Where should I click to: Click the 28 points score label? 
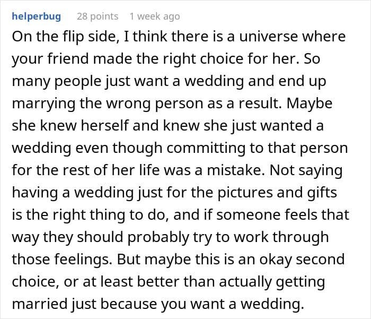(98, 16)
